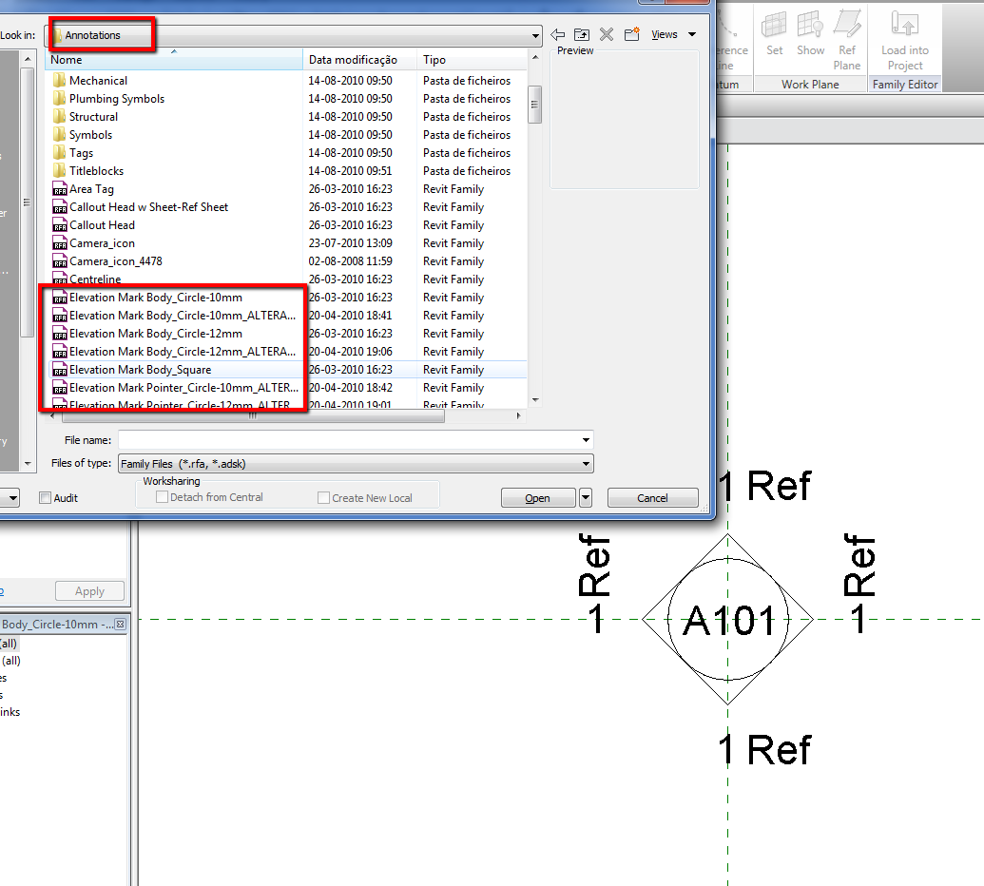
Task: Go up one folder level icon
Action: pos(582,34)
